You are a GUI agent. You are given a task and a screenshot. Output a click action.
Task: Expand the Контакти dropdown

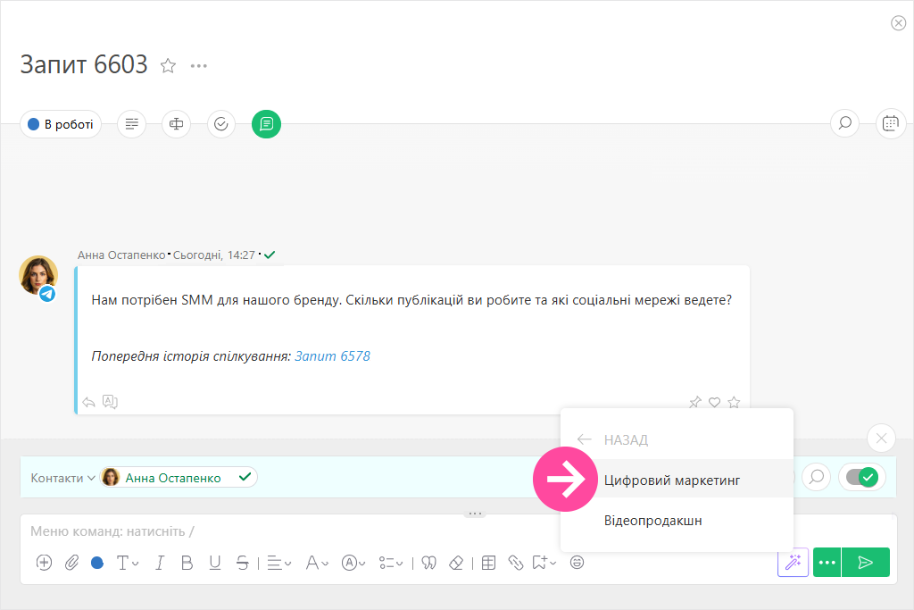62,478
